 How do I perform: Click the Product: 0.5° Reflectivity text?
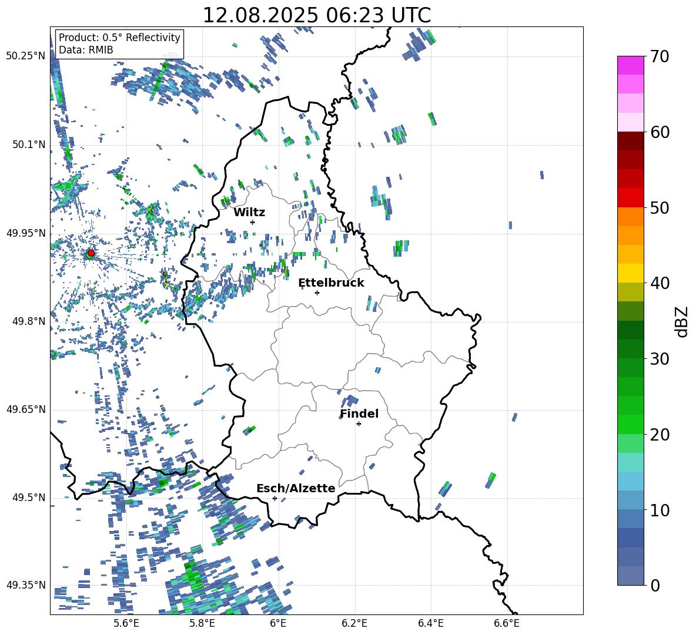(x=120, y=37)
